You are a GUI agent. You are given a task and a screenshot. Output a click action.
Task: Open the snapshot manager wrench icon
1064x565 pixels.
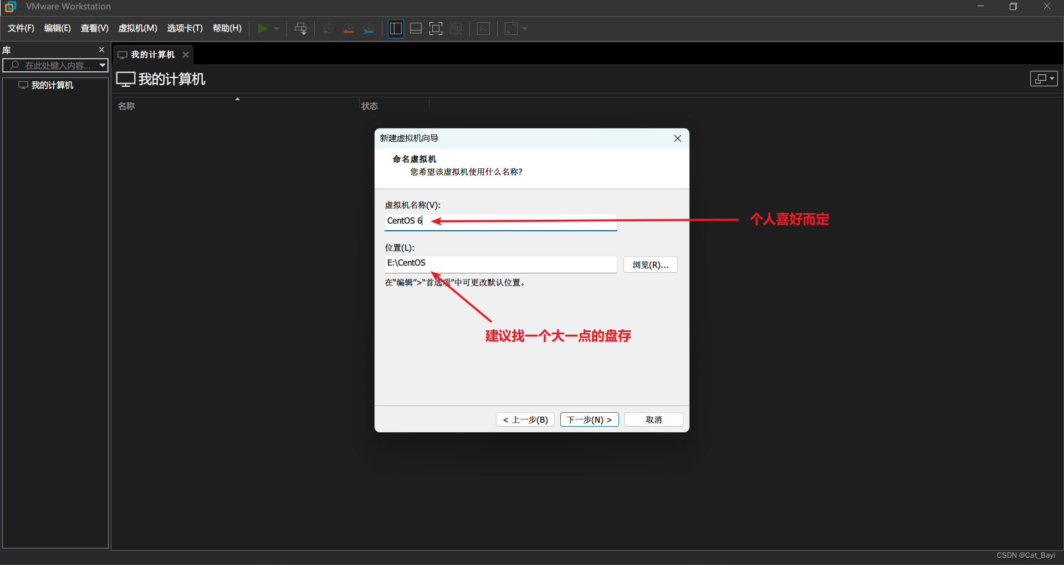[369, 29]
